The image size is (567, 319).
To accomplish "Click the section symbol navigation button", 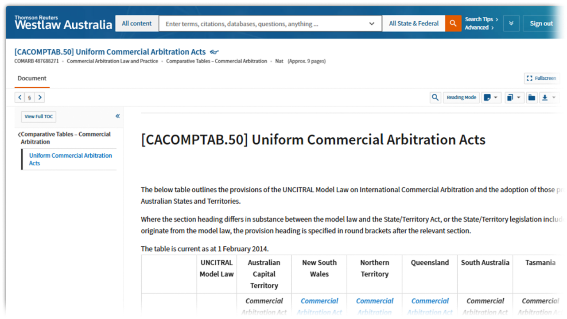I will (x=30, y=97).
